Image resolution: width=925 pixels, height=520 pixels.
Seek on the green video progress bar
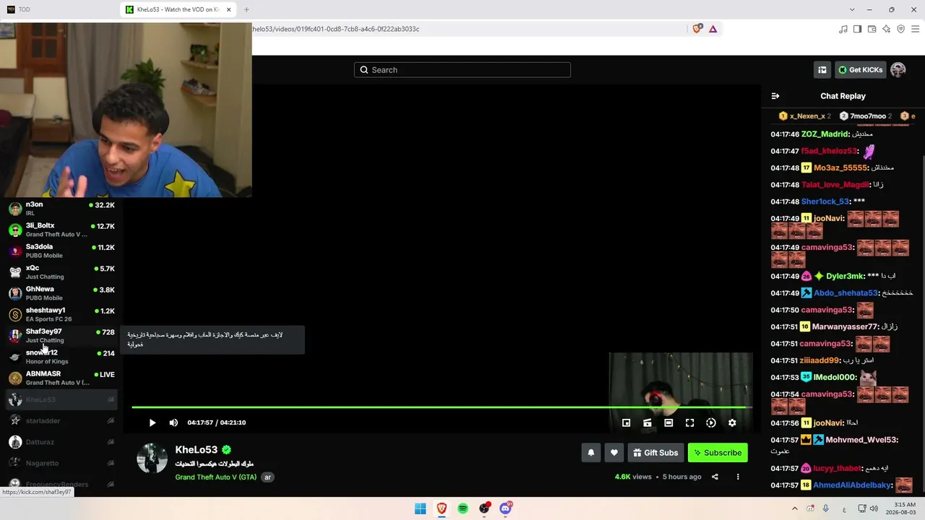(x=442, y=407)
